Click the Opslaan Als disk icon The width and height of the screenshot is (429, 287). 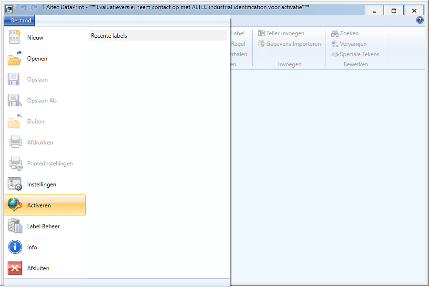coord(14,101)
